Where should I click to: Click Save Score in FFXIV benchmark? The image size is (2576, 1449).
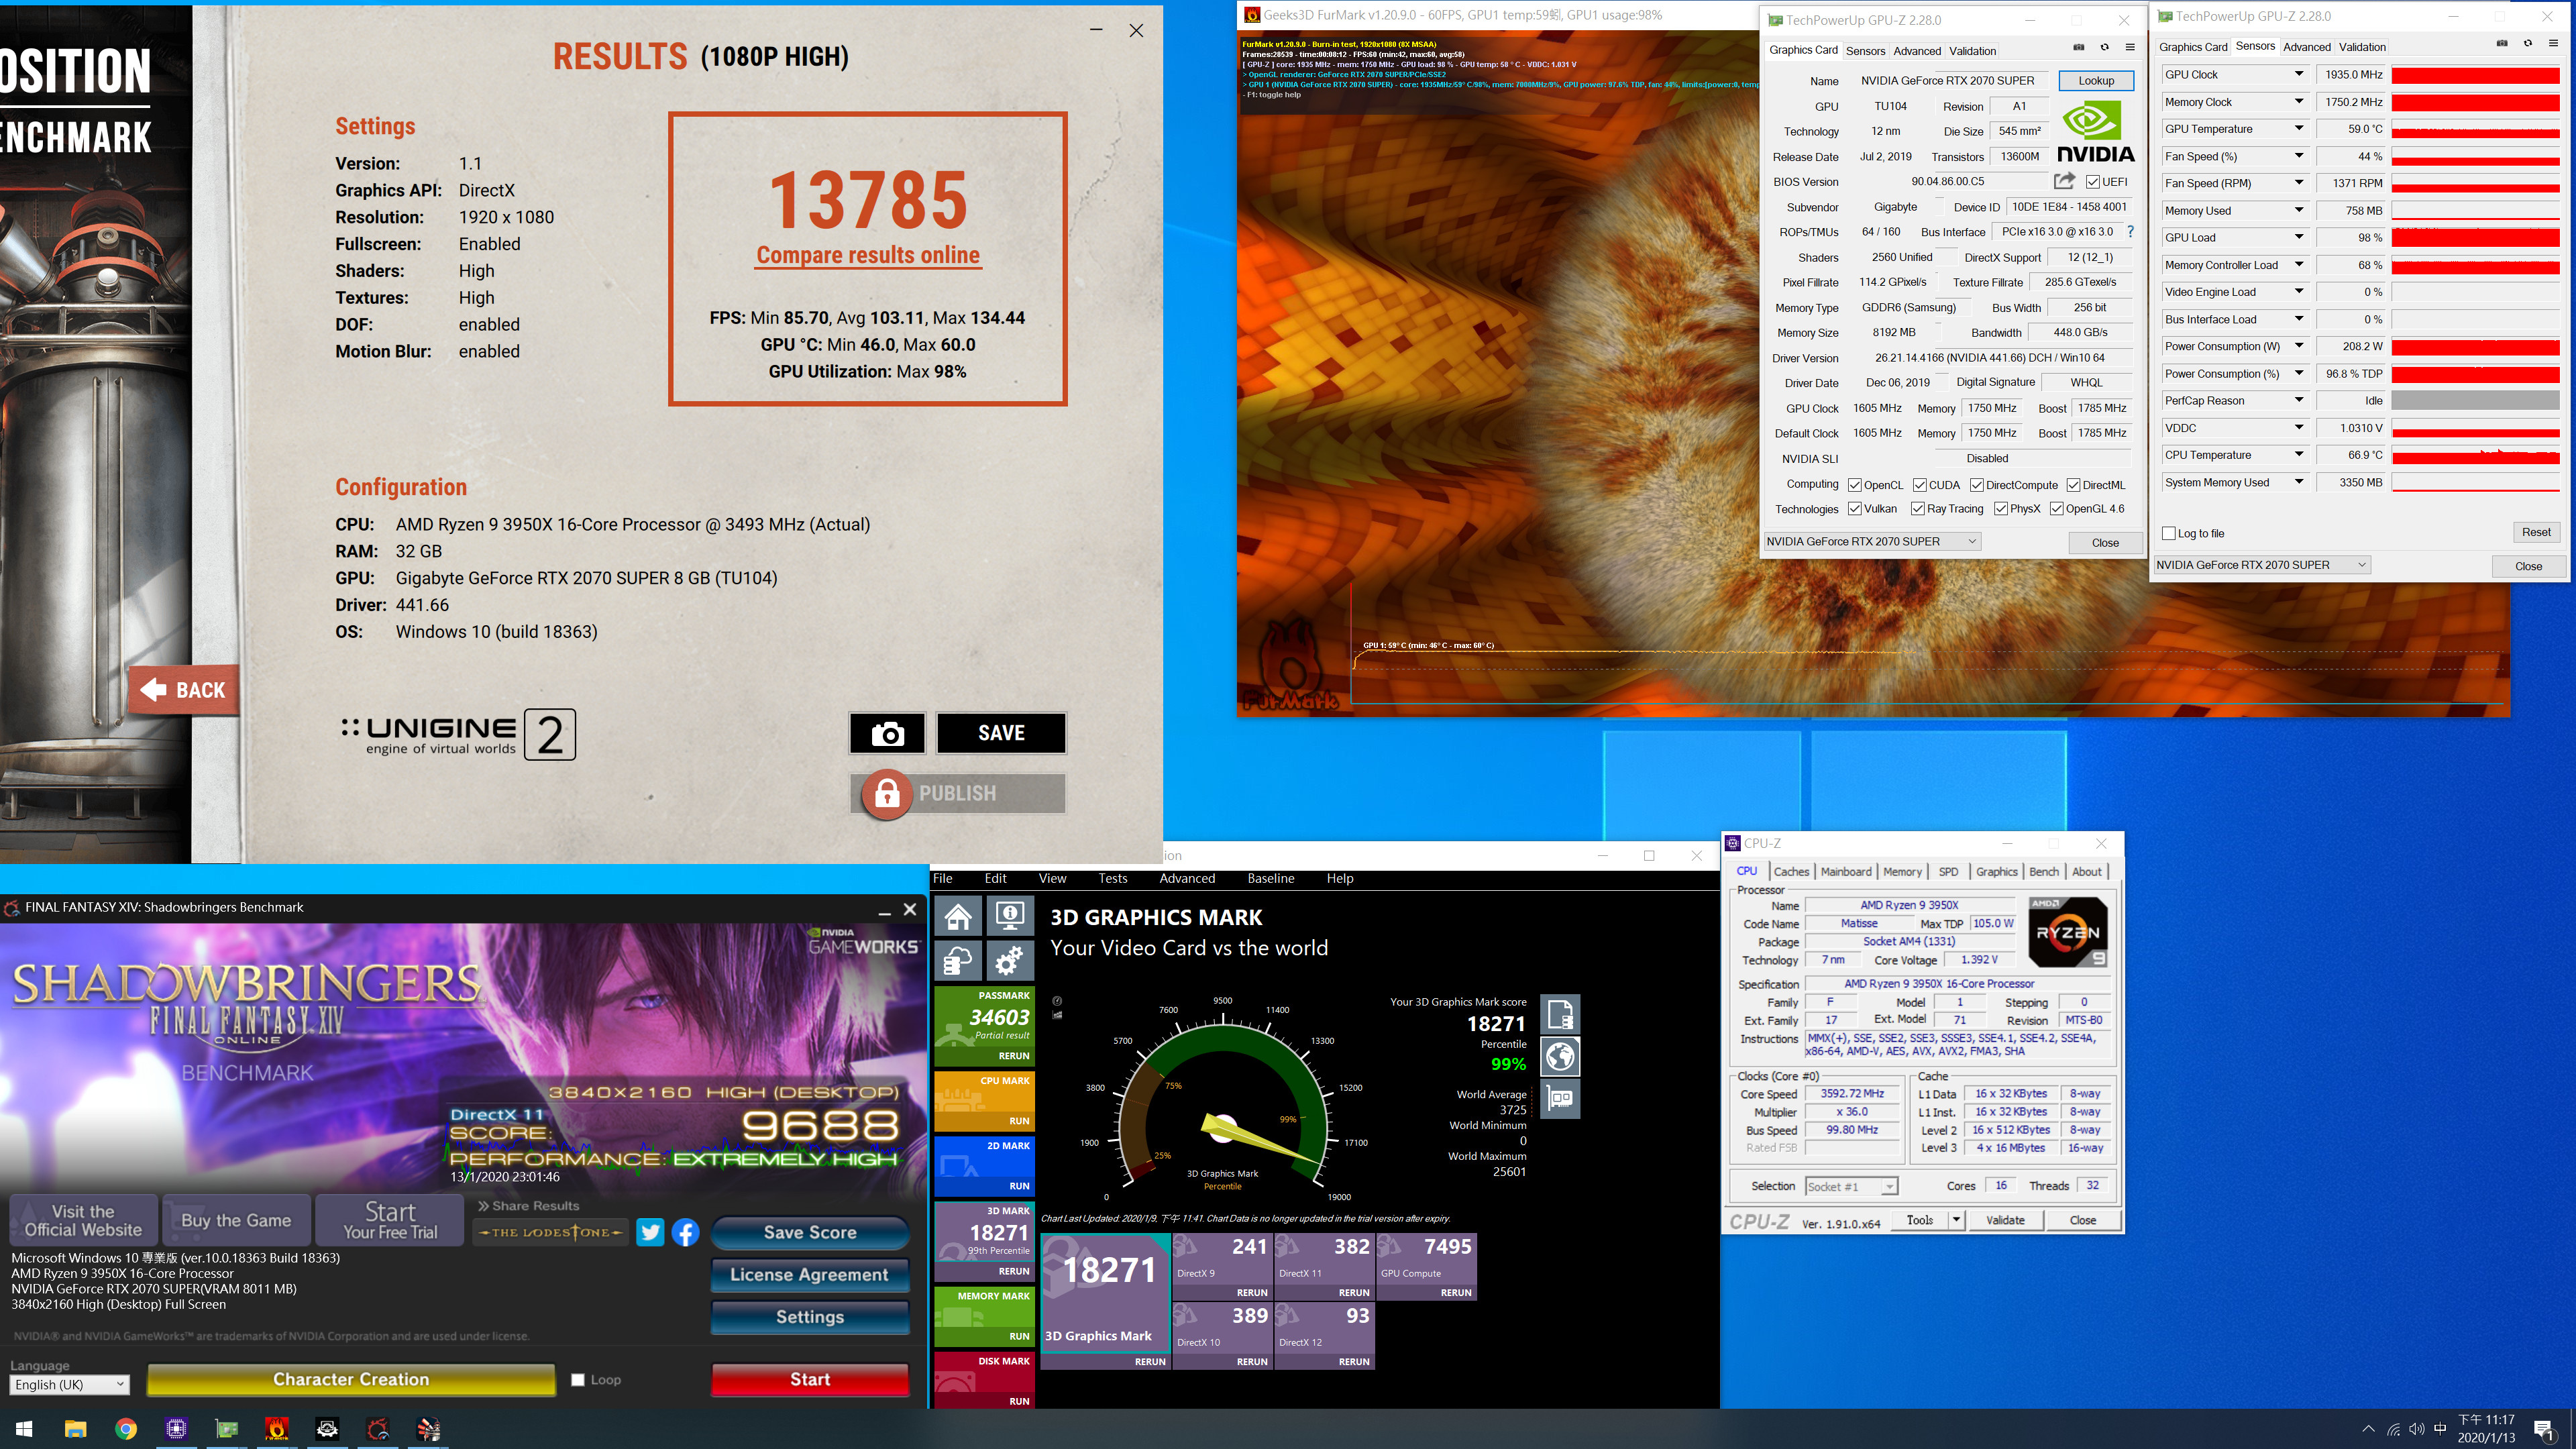810,1233
